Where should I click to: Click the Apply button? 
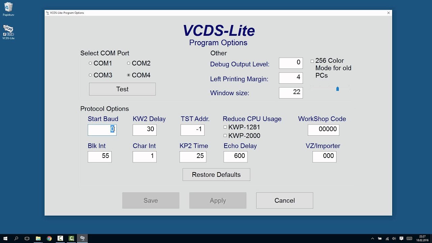tap(218, 200)
